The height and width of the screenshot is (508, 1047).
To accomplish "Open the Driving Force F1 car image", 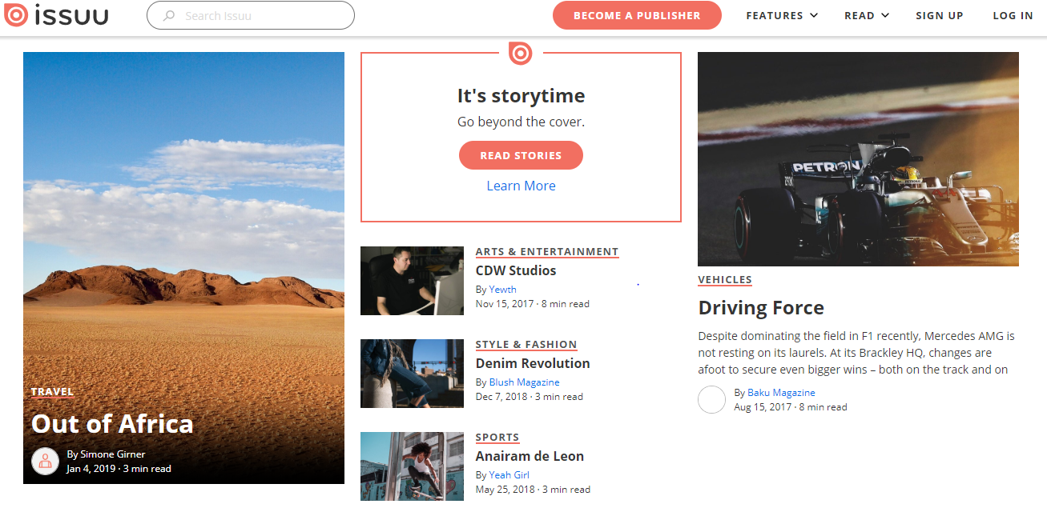I will [858, 159].
